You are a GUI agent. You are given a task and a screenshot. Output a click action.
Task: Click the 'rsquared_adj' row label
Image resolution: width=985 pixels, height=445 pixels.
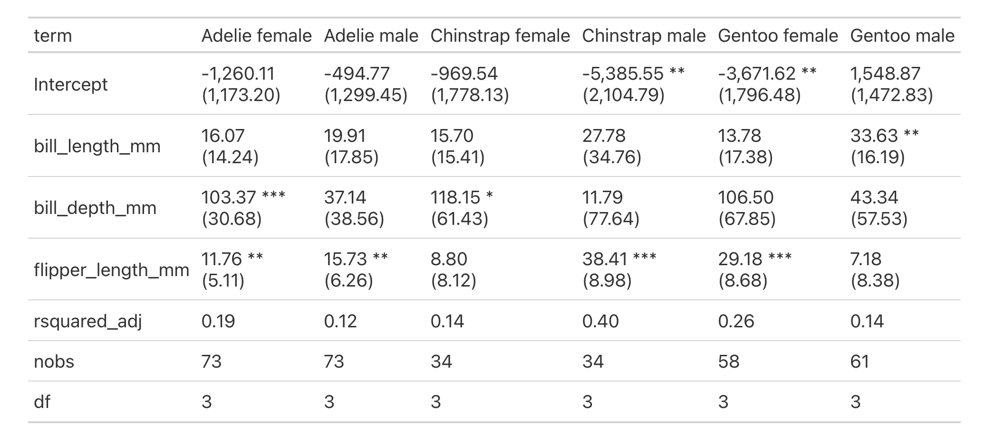(x=88, y=321)
